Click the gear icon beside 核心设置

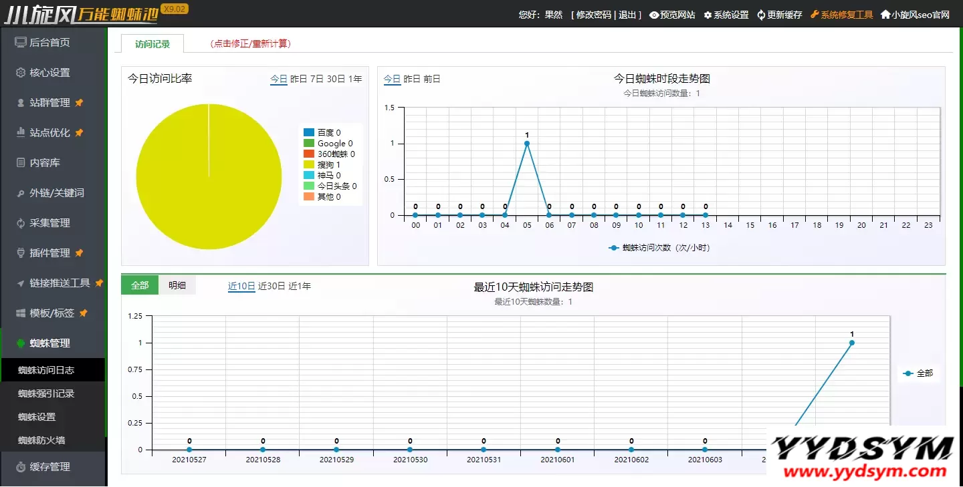[21, 73]
